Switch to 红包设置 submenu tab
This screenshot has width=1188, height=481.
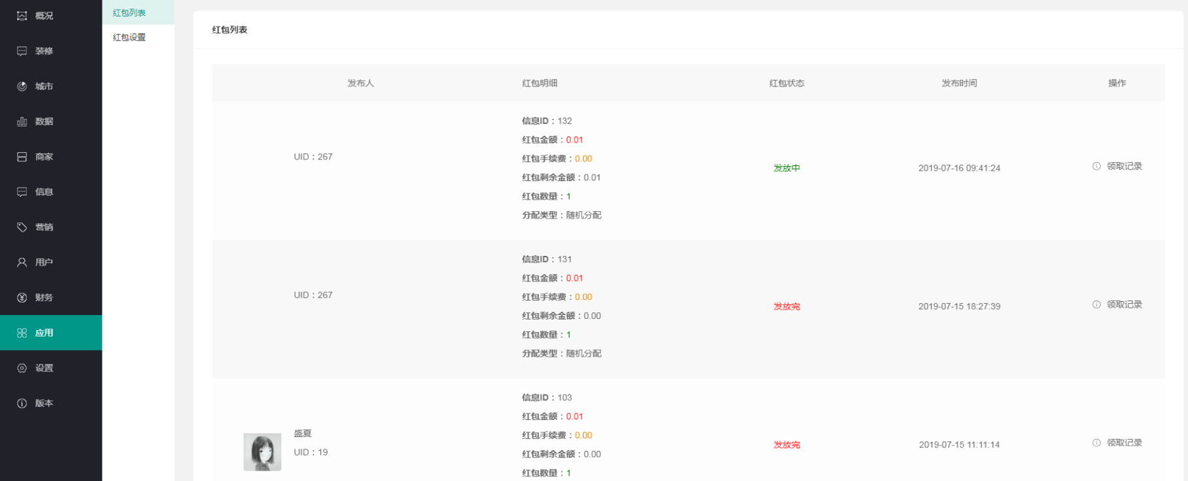click(138, 37)
